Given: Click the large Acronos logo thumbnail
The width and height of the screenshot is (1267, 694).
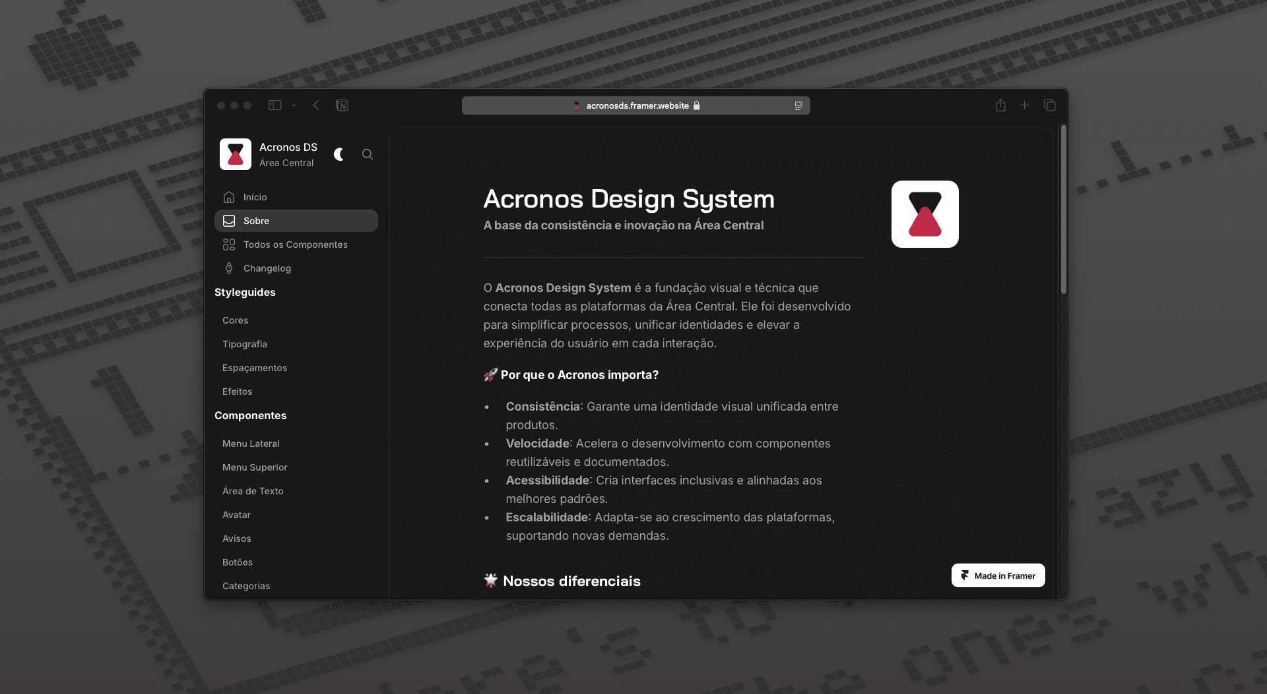Looking at the screenshot, I should click(925, 214).
